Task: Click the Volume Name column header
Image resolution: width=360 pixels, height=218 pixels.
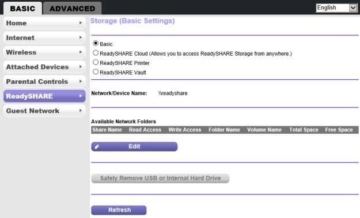Action: click(x=264, y=130)
